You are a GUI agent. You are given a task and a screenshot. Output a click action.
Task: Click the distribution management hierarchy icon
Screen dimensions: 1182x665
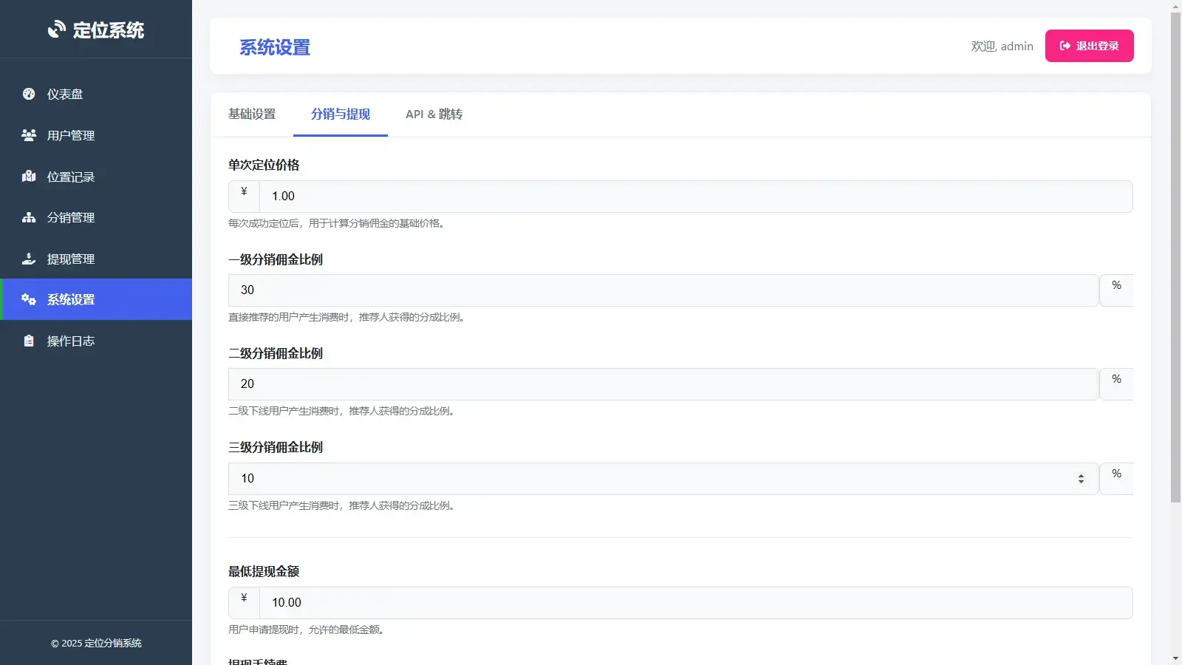29,217
